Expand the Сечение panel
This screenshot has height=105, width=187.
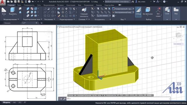tap(83, 19)
